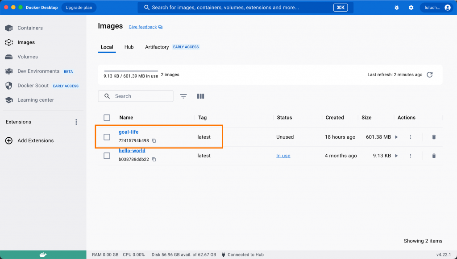This screenshot has width=457, height=259.
Task: Switch to the Artifactory tab
Action: tap(157, 47)
